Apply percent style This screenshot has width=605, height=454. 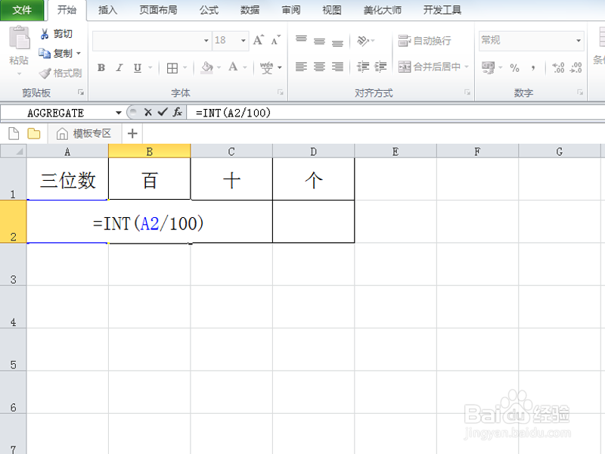click(x=514, y=68)
